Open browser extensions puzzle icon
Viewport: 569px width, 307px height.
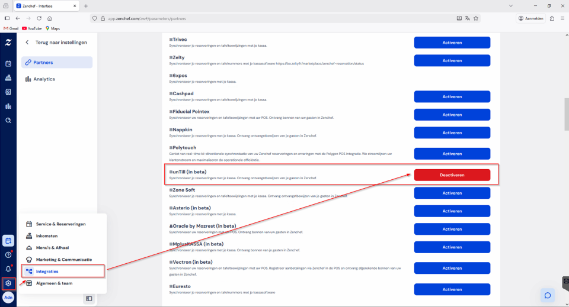click(x=552, y=18)
